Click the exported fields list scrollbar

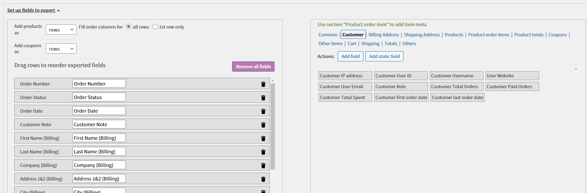(273, 126)
